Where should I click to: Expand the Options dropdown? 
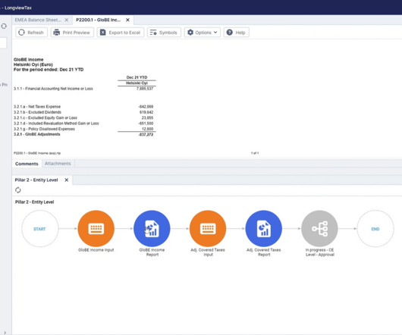pos(202,33)
